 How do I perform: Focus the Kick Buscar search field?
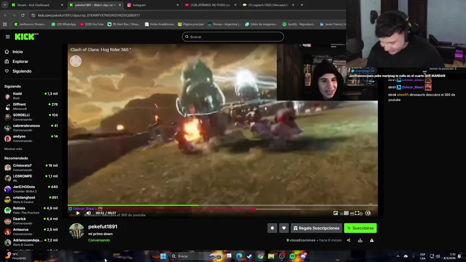click(233, 37)
